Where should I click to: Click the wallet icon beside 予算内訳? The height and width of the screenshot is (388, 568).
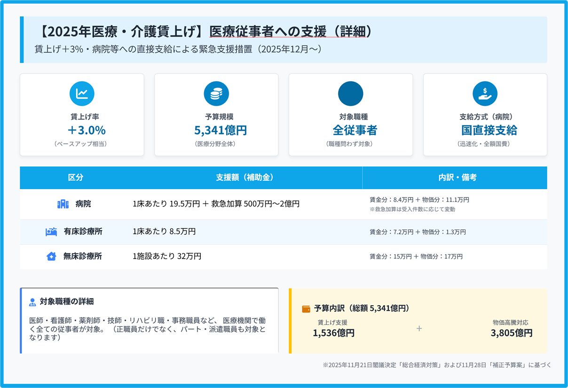click(306, 309)
